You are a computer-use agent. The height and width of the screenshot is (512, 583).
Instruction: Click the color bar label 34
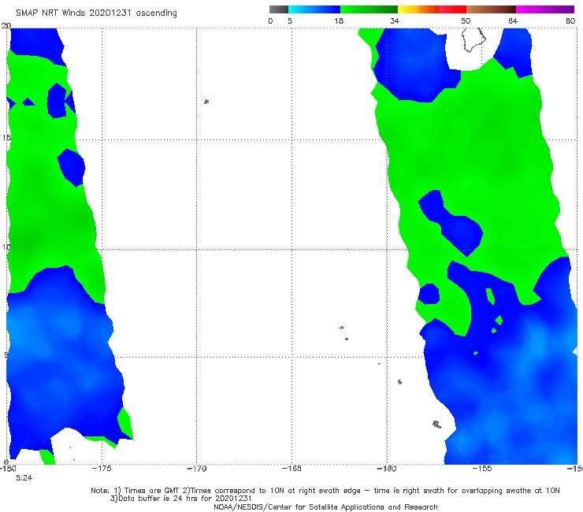point(395,21)
